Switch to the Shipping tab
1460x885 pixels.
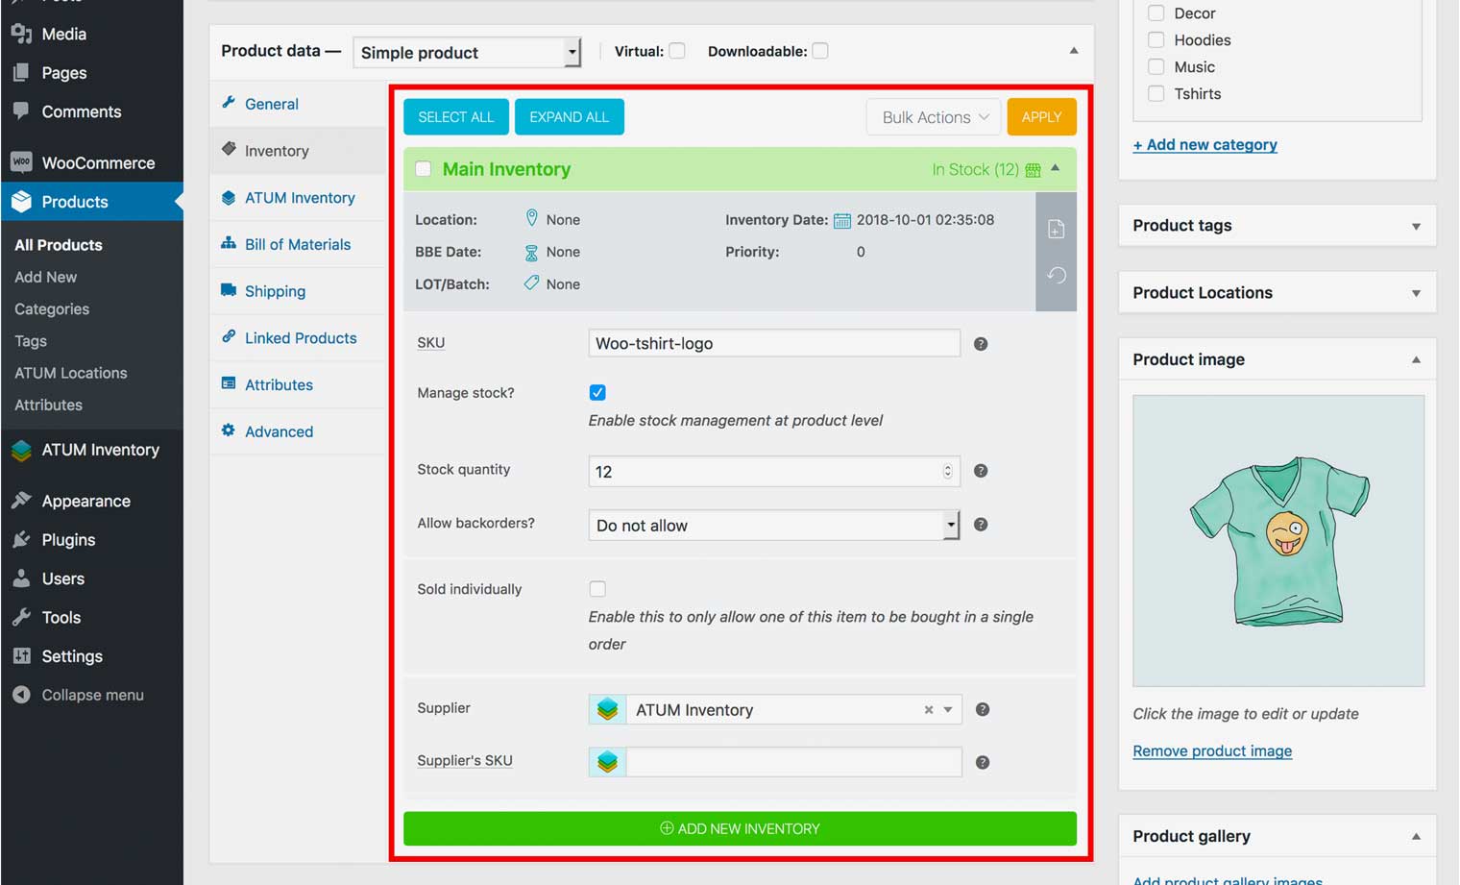[x=275, y=291]
